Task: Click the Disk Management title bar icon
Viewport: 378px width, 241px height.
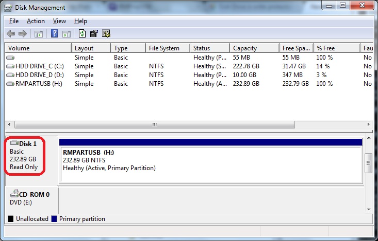Action: tap(8, 8)
